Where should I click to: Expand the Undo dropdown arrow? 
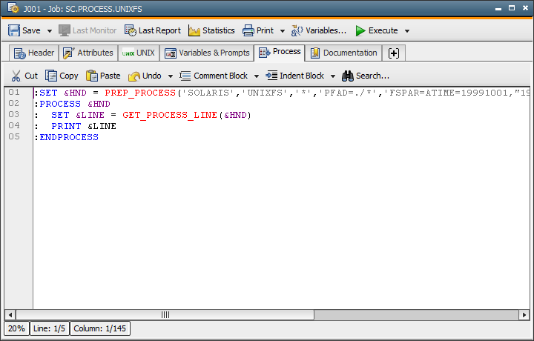tap(170, 76)
